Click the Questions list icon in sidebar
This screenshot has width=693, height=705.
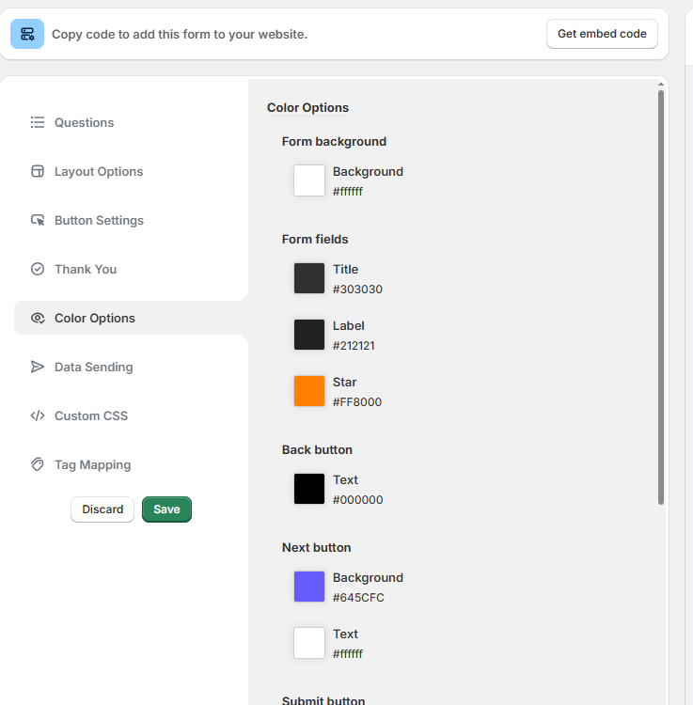pyautogui.click(x=38, y=122)
